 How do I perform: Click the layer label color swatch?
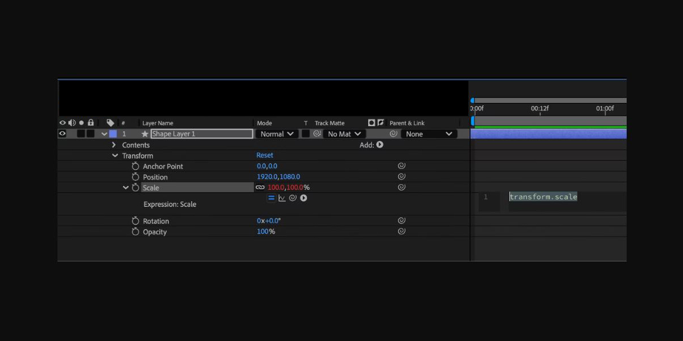(113, 134)
